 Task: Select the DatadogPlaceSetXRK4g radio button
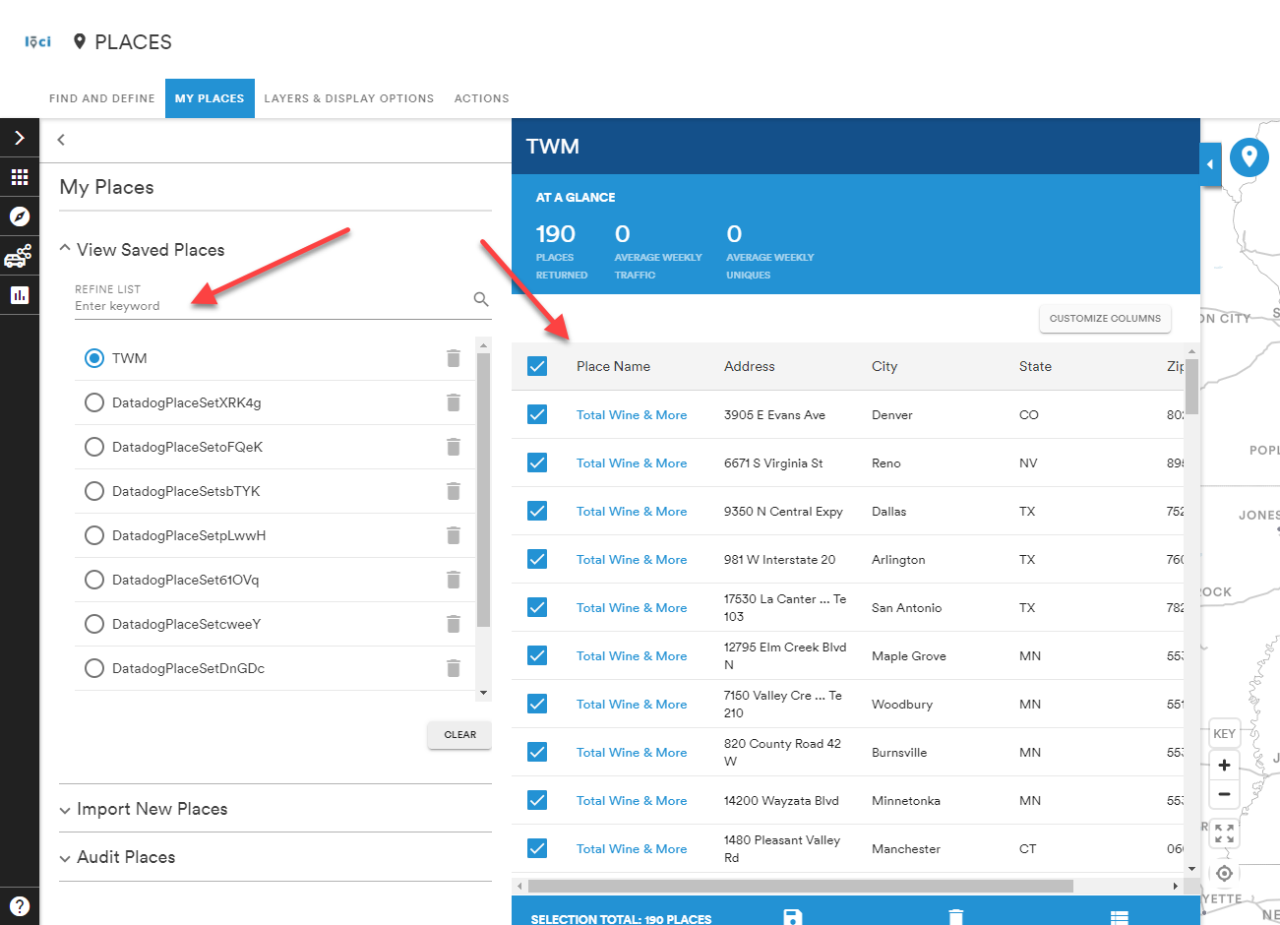94,402
